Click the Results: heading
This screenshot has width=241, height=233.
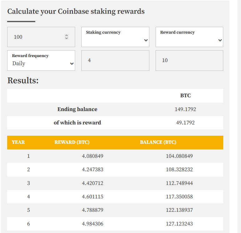tap(23, 80)
